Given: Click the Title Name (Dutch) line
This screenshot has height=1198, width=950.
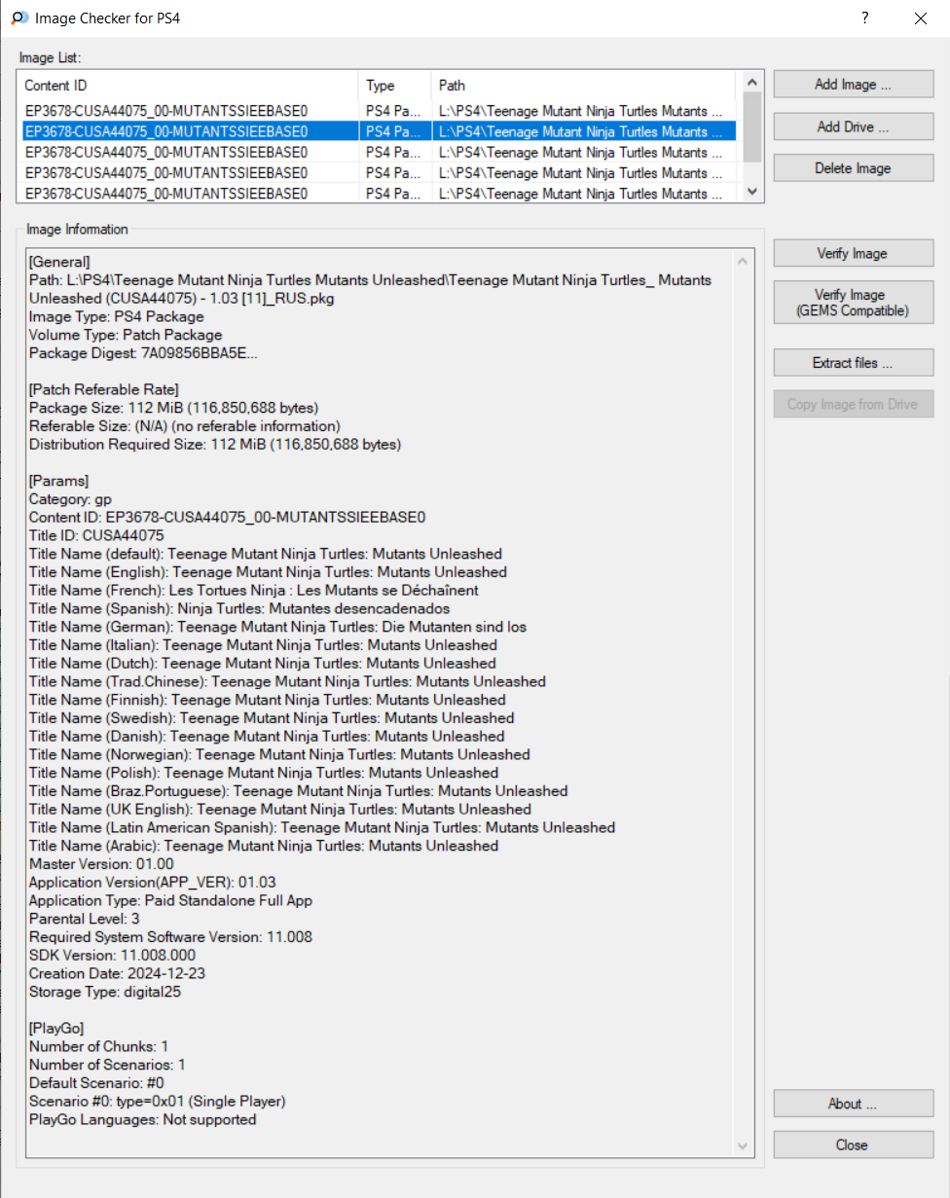Looking at the screenshot, I should [263, 664].
